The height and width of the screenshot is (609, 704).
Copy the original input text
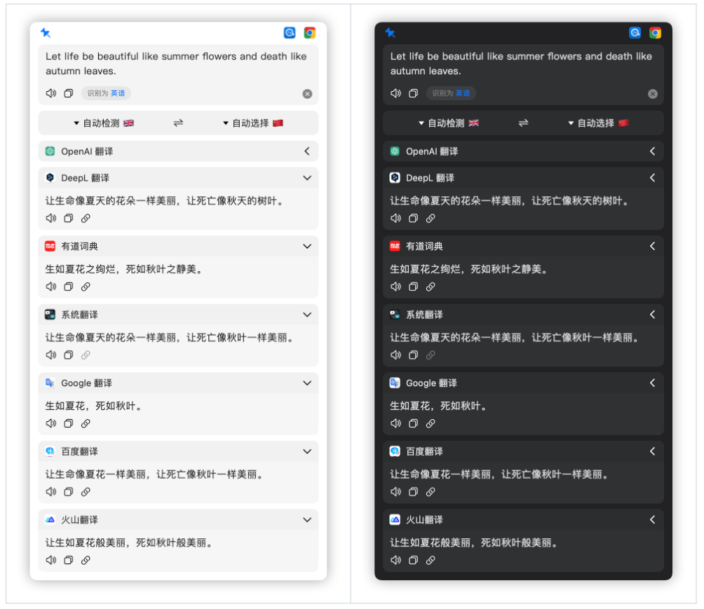tap(68, 93)
